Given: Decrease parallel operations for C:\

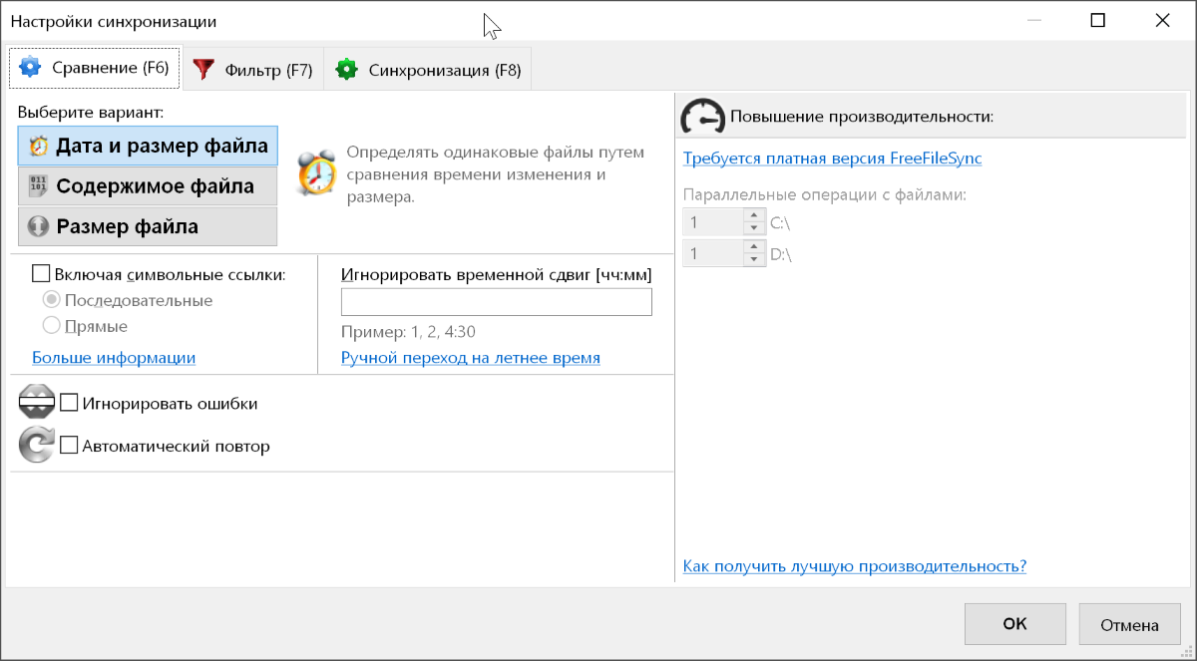Looking at the screenshot, I should coord(754,228).
